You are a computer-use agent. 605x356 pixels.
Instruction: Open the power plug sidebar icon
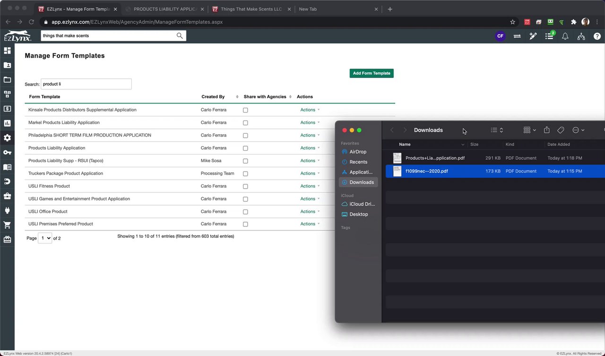tap(7, 210)
